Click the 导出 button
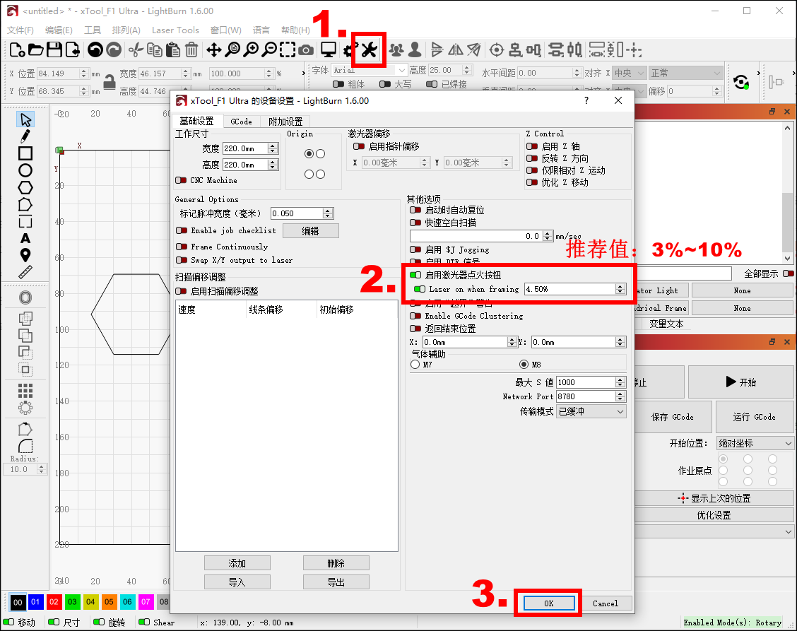The width and height of the screenshot is (797, 631). (336, 582)
